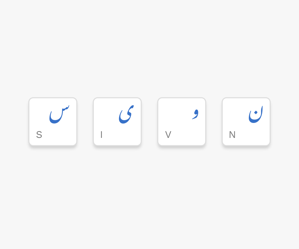Tap the I key
Viewport: 299px width, 249px height.
coord(117,122)
